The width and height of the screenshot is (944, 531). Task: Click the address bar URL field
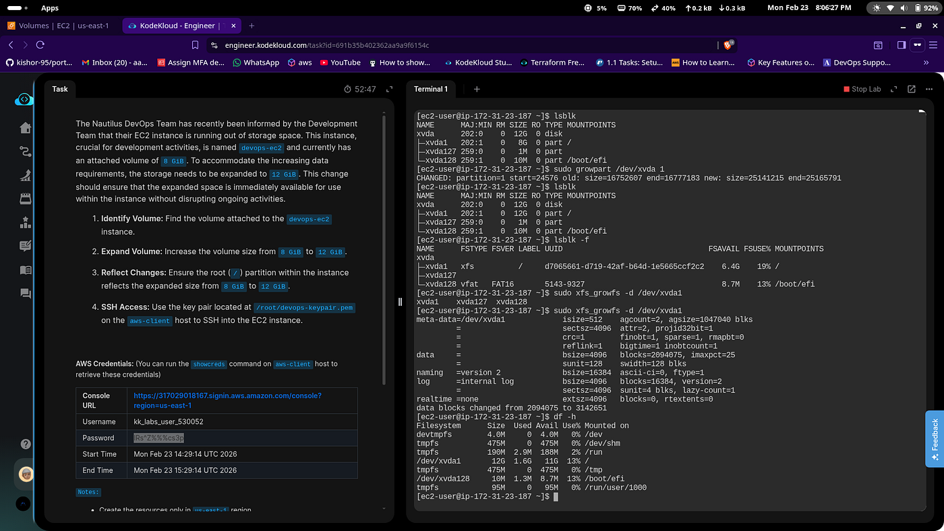point(465,45)
